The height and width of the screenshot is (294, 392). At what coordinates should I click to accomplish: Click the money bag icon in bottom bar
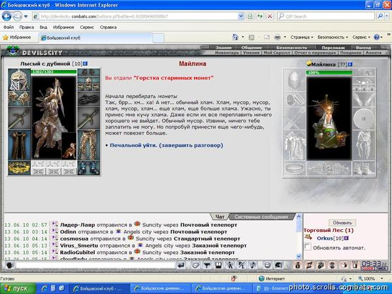pyautogui.click(x=298, y=265)
